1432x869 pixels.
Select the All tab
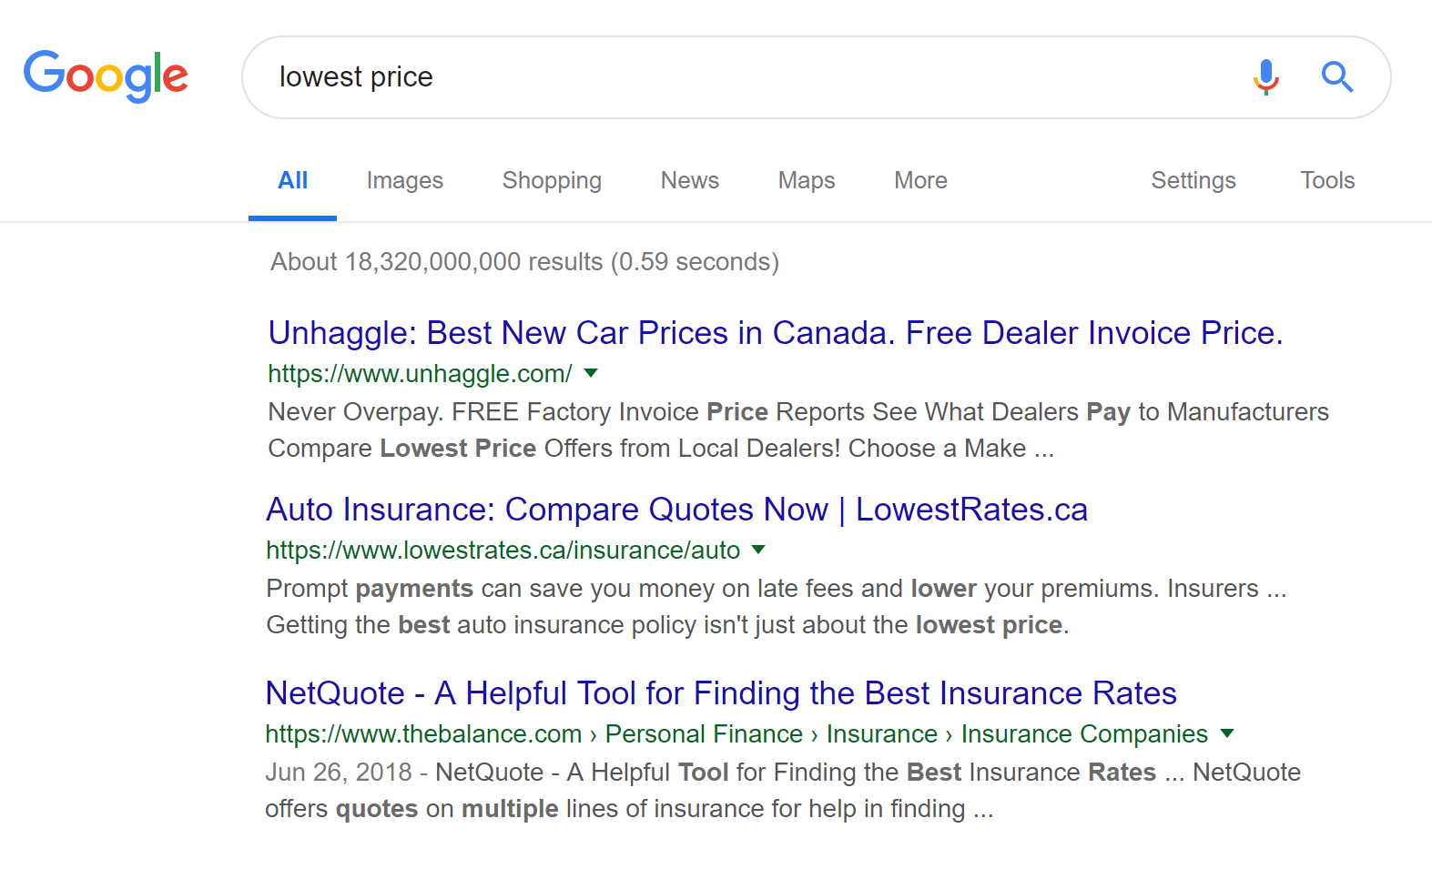[292, 180]
